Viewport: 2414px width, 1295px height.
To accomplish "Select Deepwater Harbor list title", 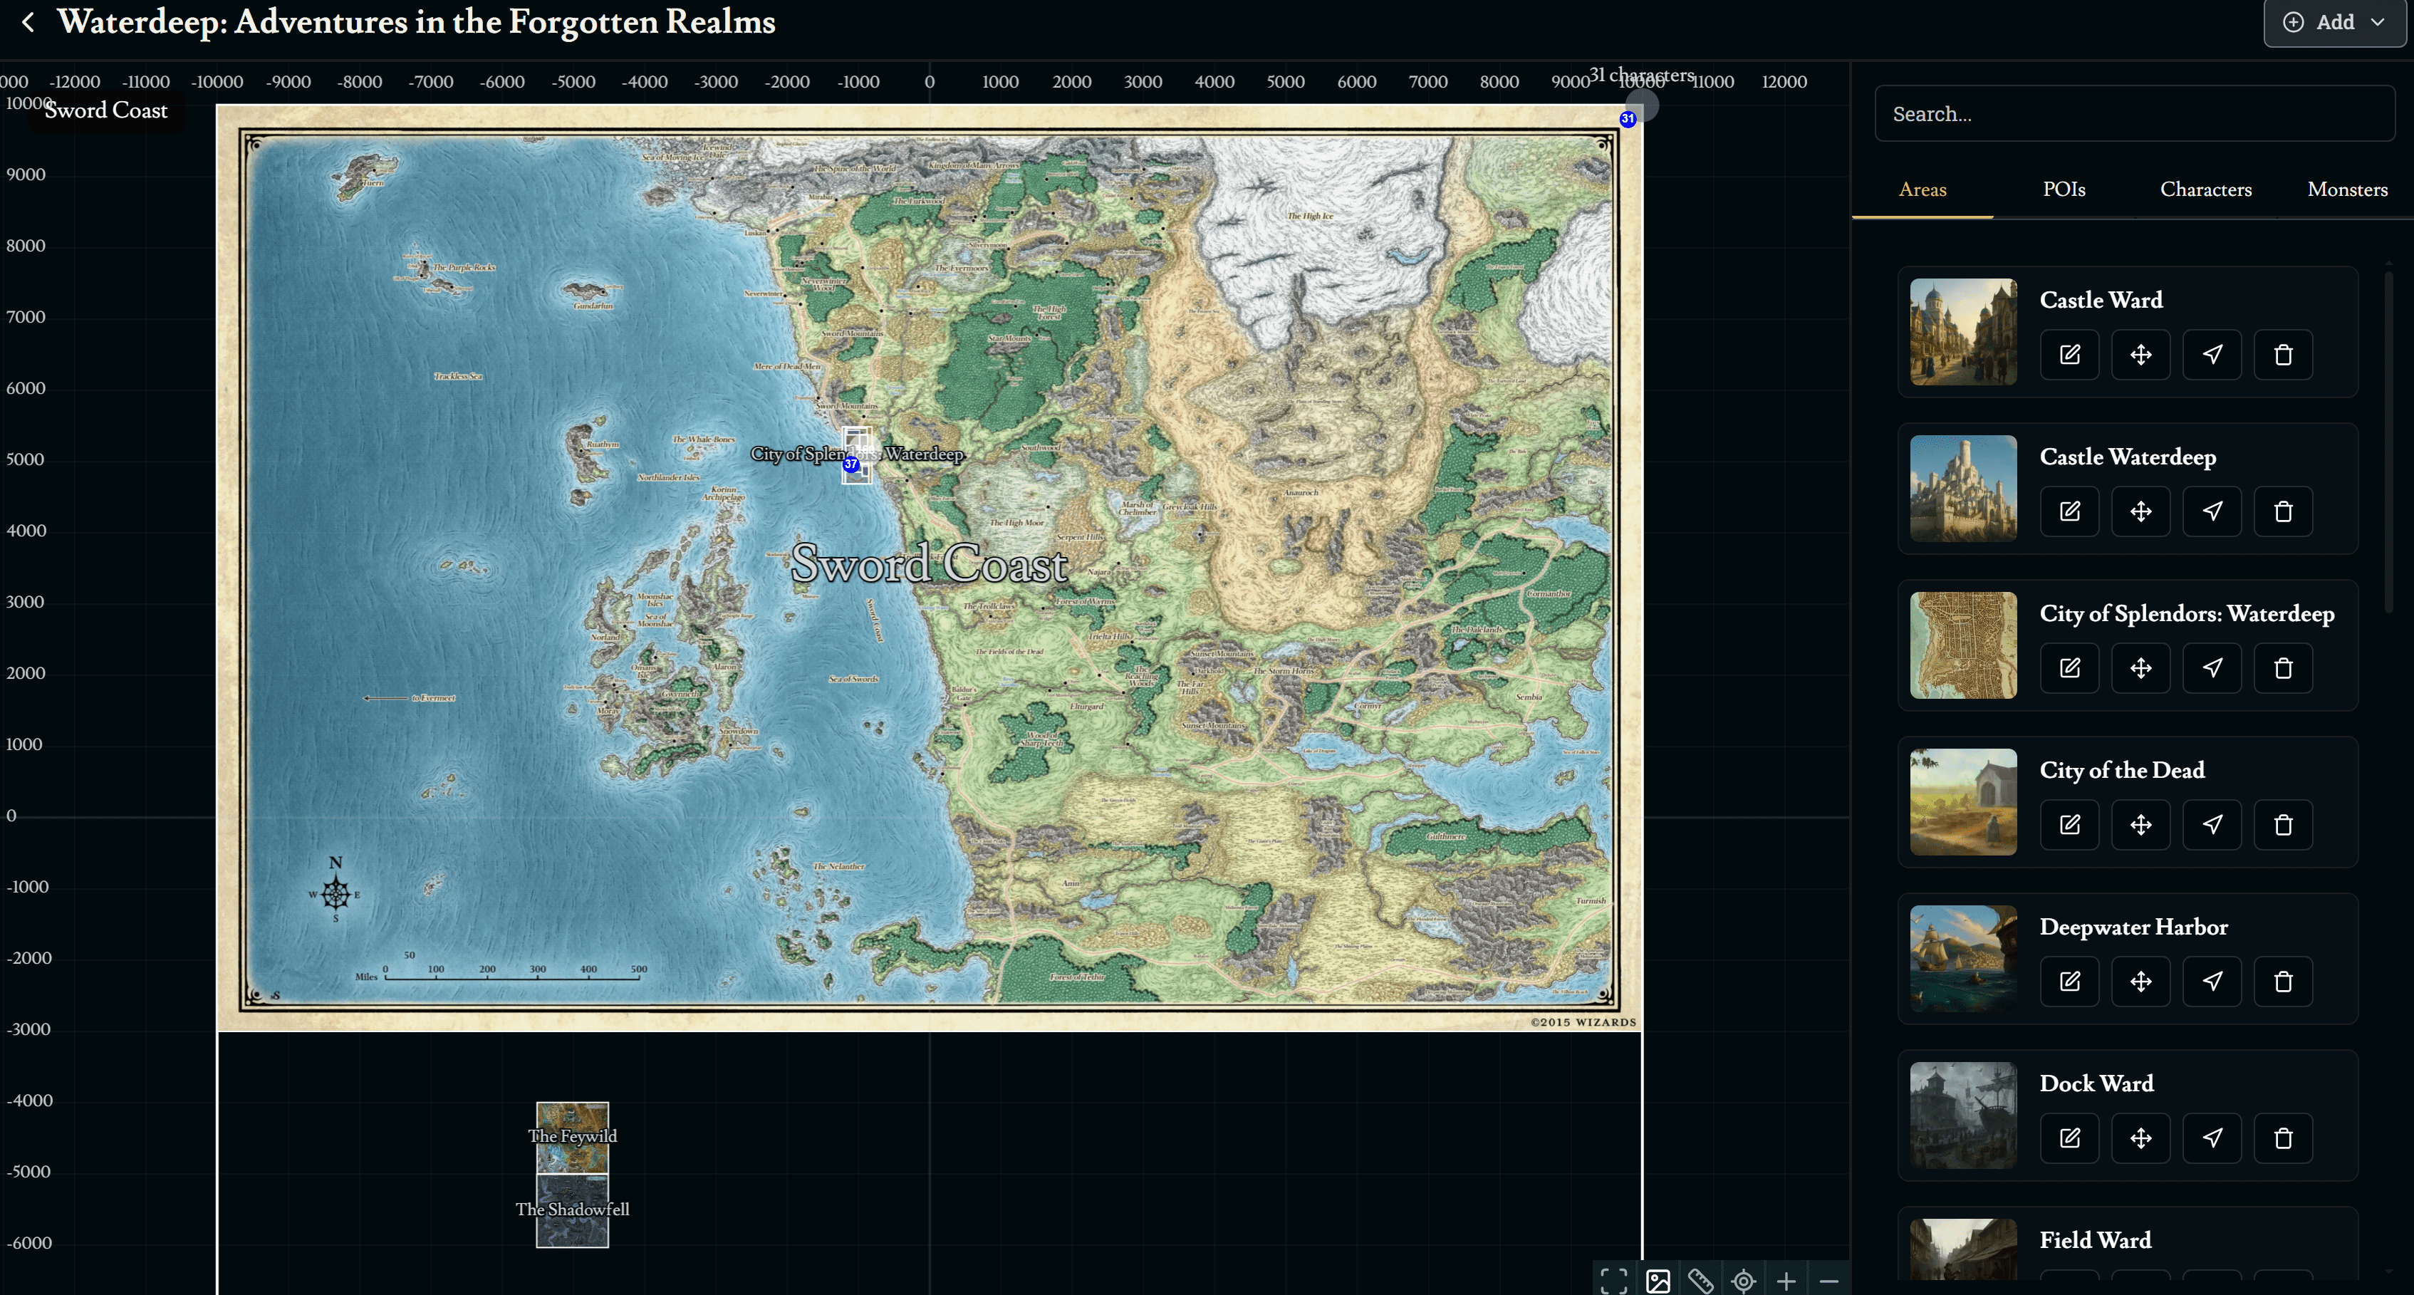I will 2134,927.
